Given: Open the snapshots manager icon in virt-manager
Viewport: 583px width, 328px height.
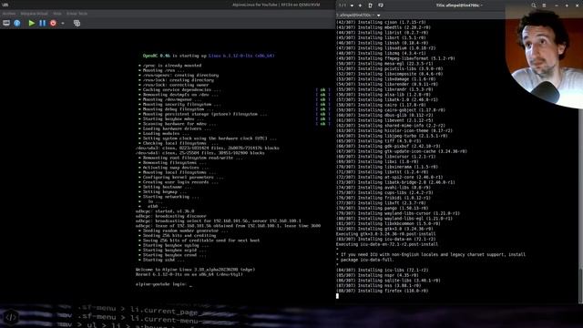Looking at the screenshot, I should [77, 23].
